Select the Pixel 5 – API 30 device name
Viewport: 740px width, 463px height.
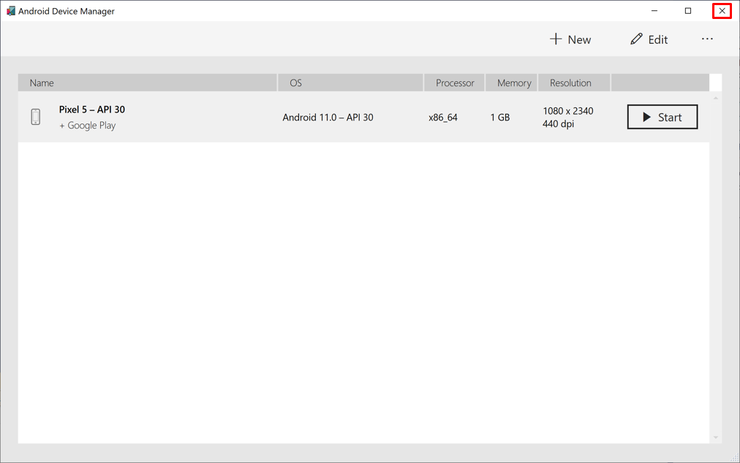92,110
